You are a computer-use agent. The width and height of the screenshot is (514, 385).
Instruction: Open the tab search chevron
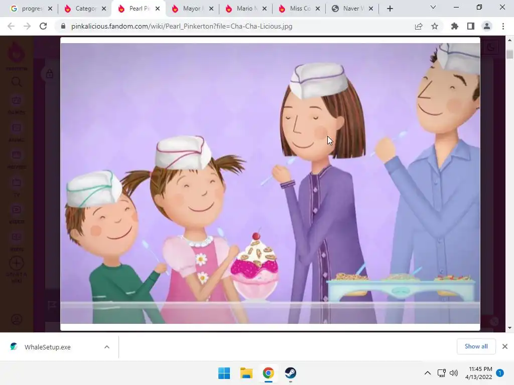coord(433,7)
